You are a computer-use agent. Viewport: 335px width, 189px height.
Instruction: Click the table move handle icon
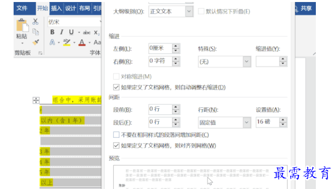tap(36, 100)
